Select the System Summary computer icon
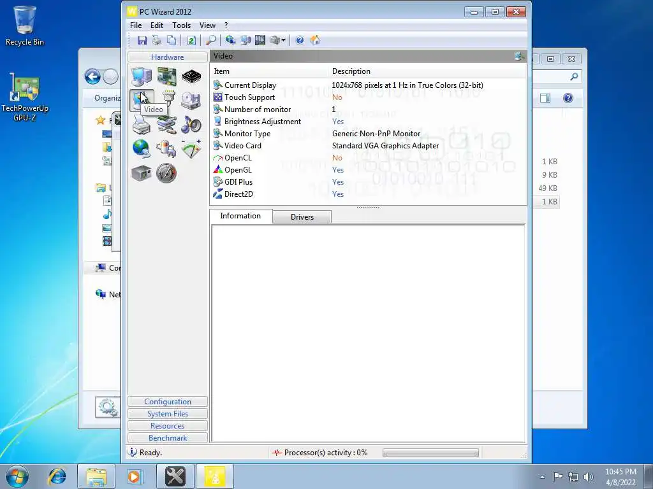Image resolution: width=653 pixels, height=489 pixels. 142,76
